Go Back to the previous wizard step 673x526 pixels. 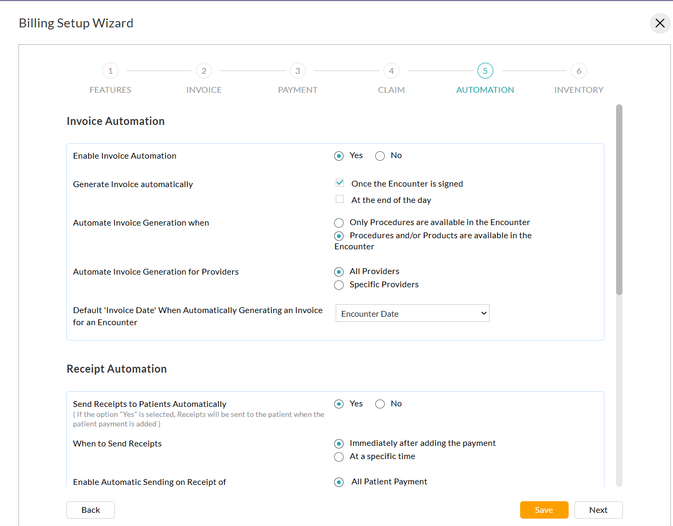coord(90,510)
